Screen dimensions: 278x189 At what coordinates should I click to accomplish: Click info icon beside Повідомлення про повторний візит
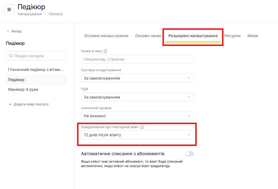[142, 127]
